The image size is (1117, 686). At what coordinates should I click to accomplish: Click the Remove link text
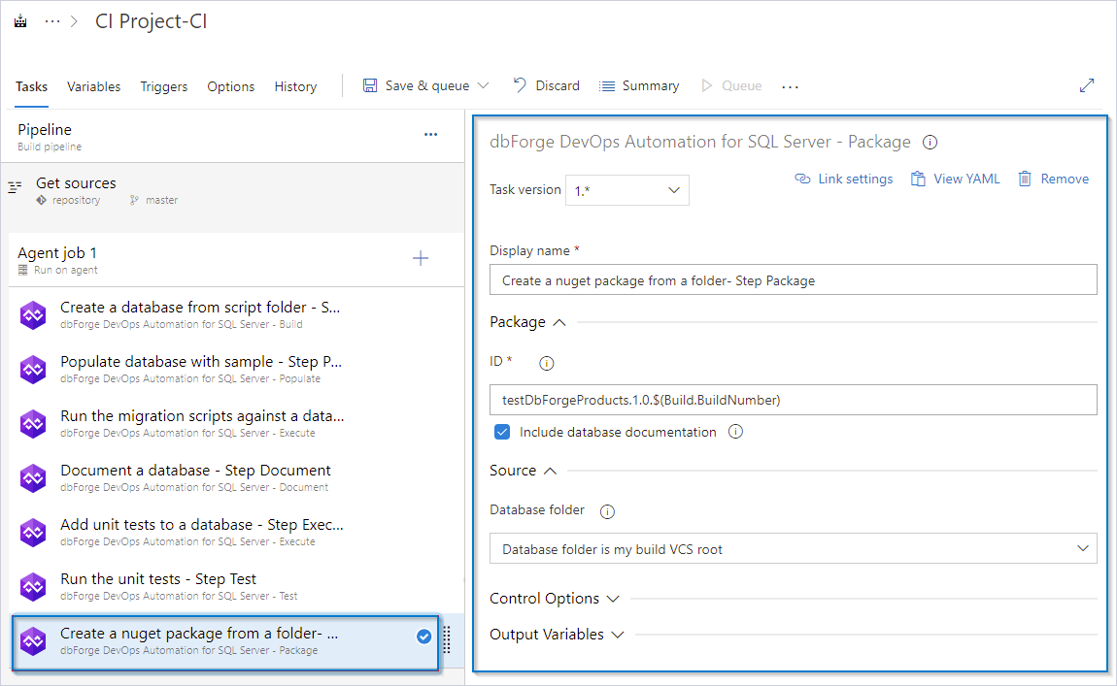1065,179
